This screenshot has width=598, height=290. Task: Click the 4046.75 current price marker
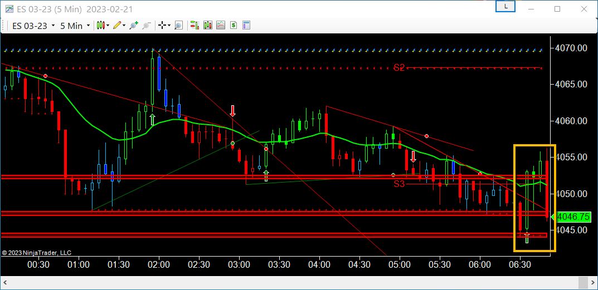(x=573, y=217)
